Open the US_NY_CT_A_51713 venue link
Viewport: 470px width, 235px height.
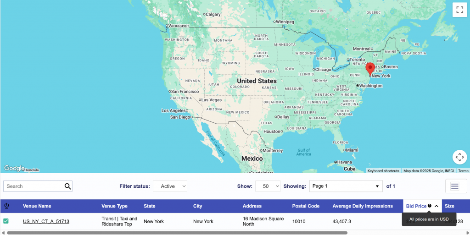pos(46,222)
